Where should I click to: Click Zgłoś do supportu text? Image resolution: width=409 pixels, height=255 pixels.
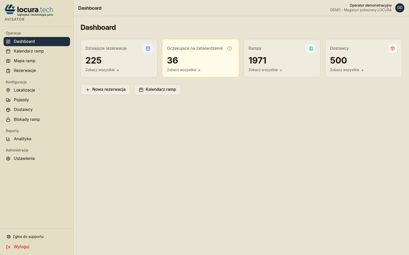[28, 237]
